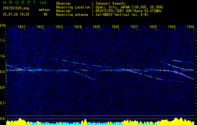197x125 pixels.
Task: Click the Receiving Location label
Action: (x=73, y=7)
